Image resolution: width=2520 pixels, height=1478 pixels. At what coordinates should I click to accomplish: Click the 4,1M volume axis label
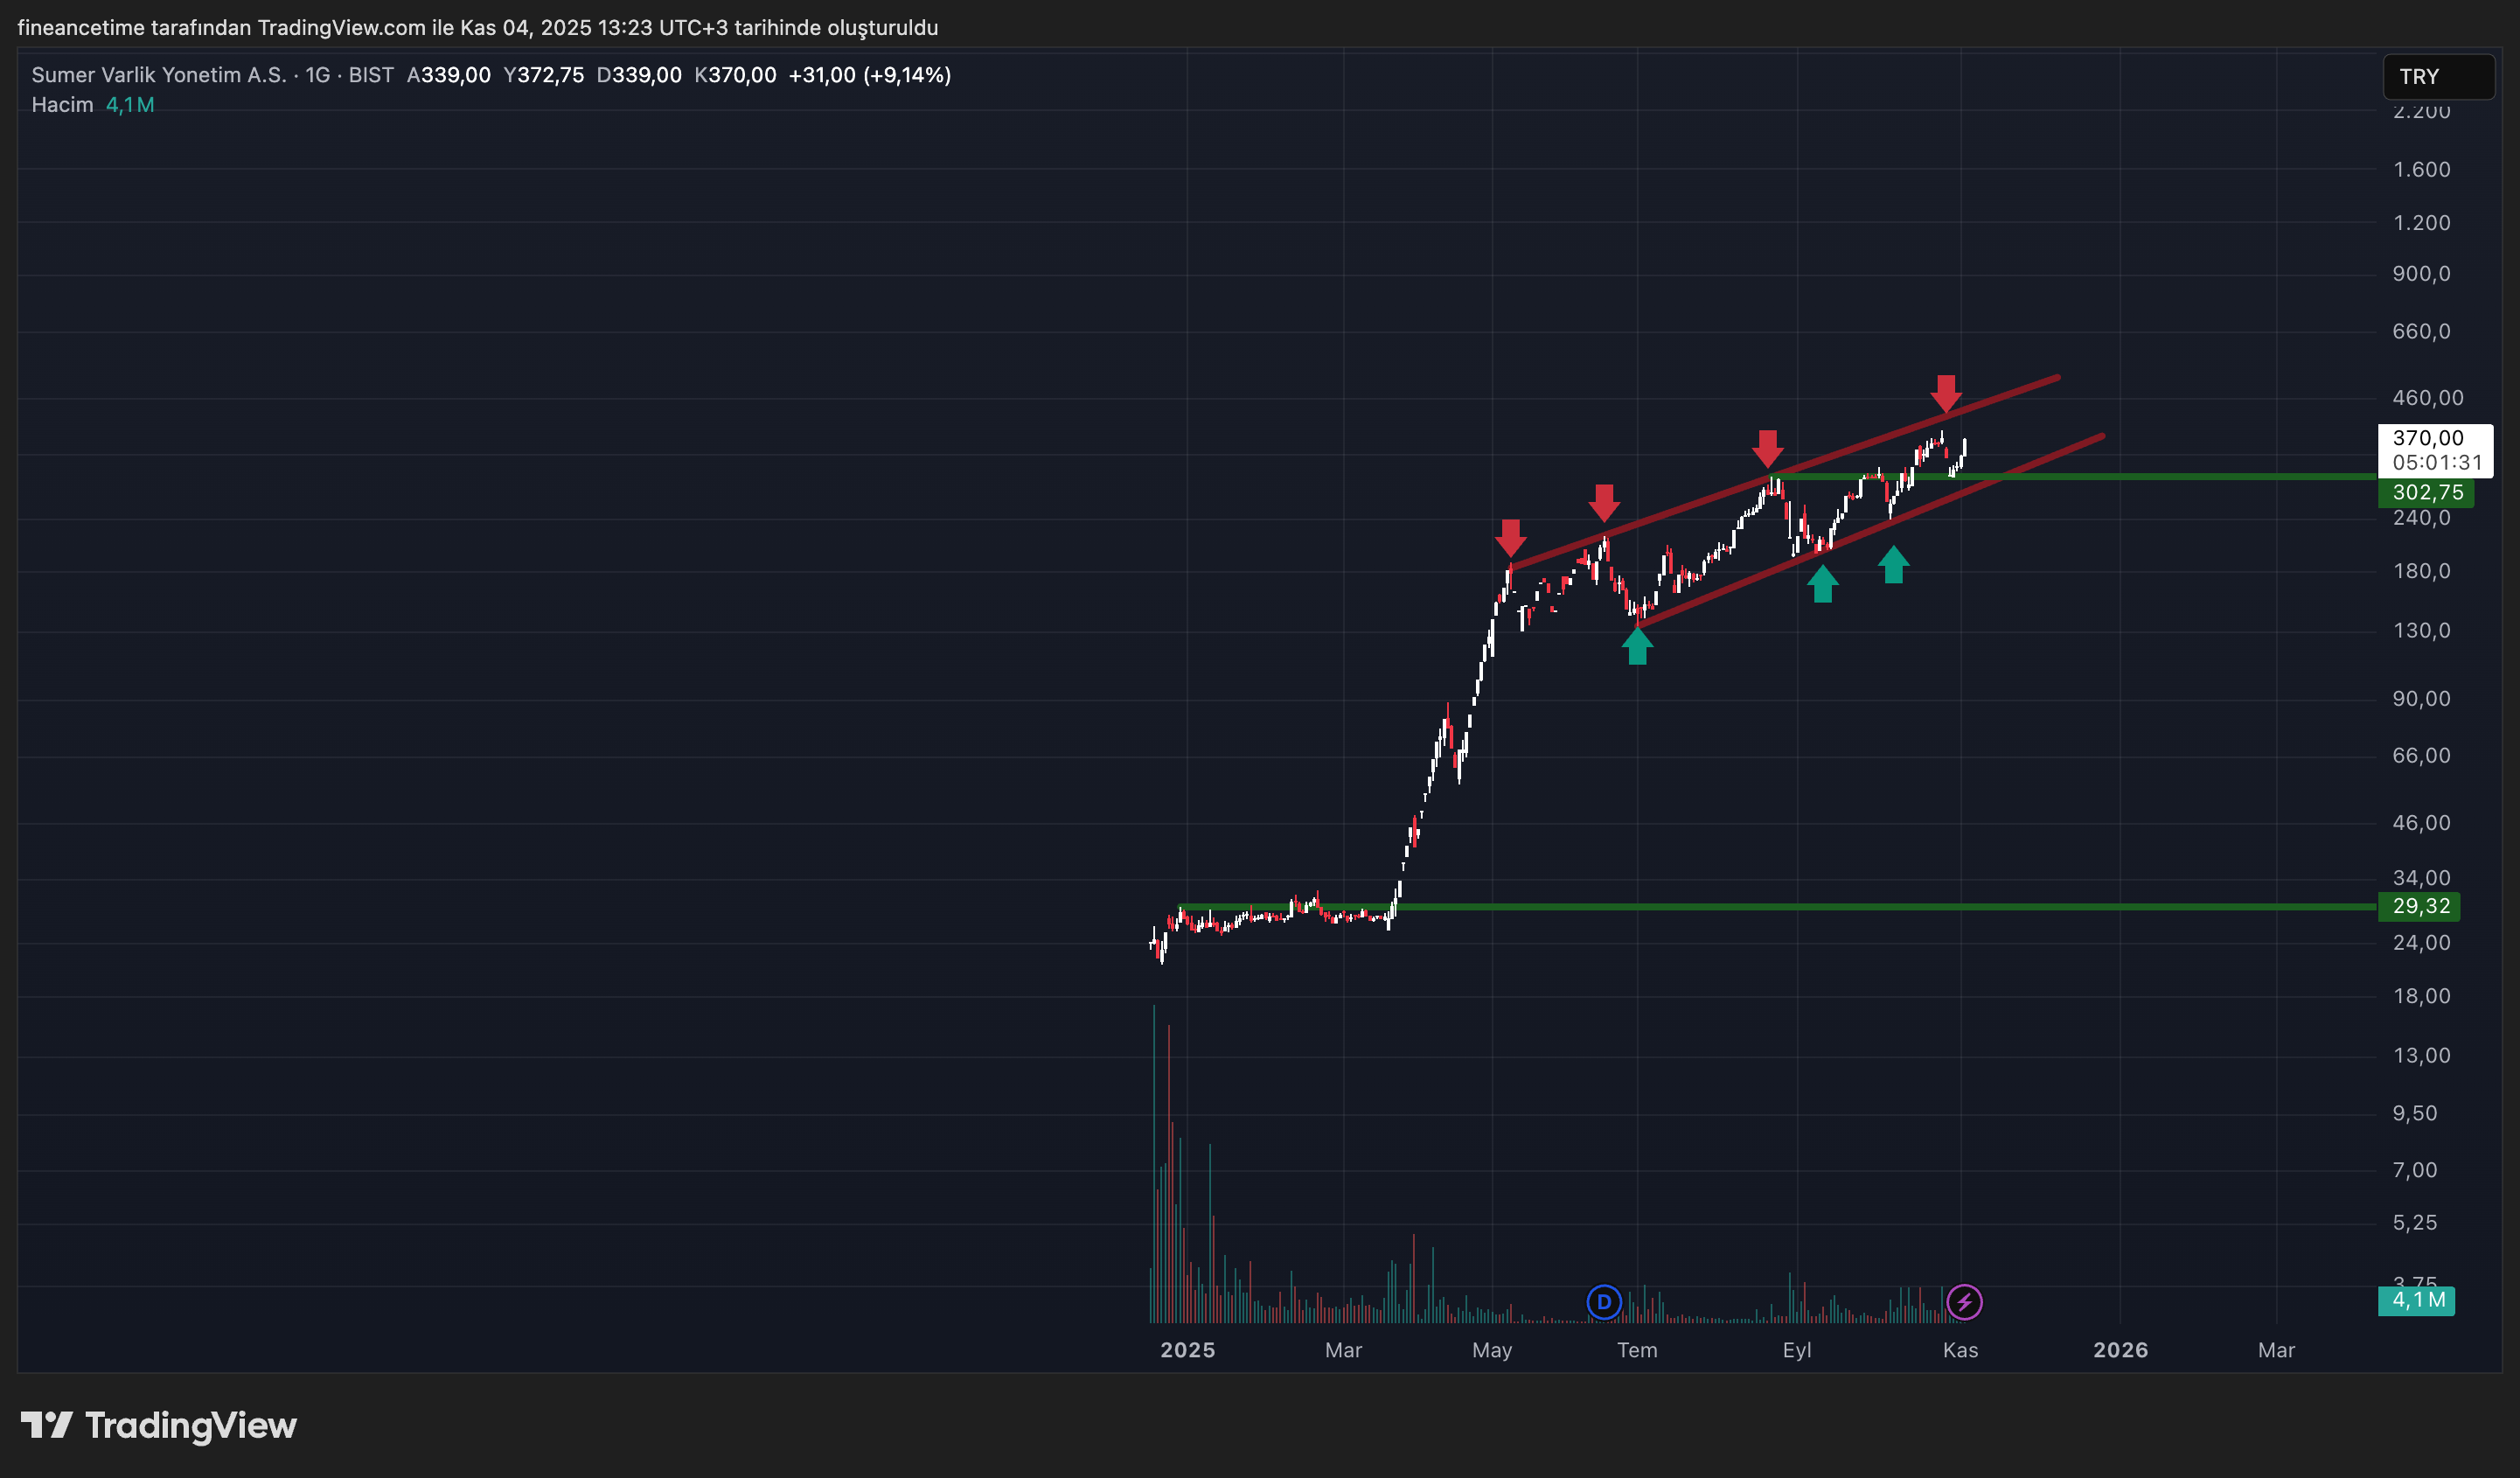click(x=2416, y=1300)
